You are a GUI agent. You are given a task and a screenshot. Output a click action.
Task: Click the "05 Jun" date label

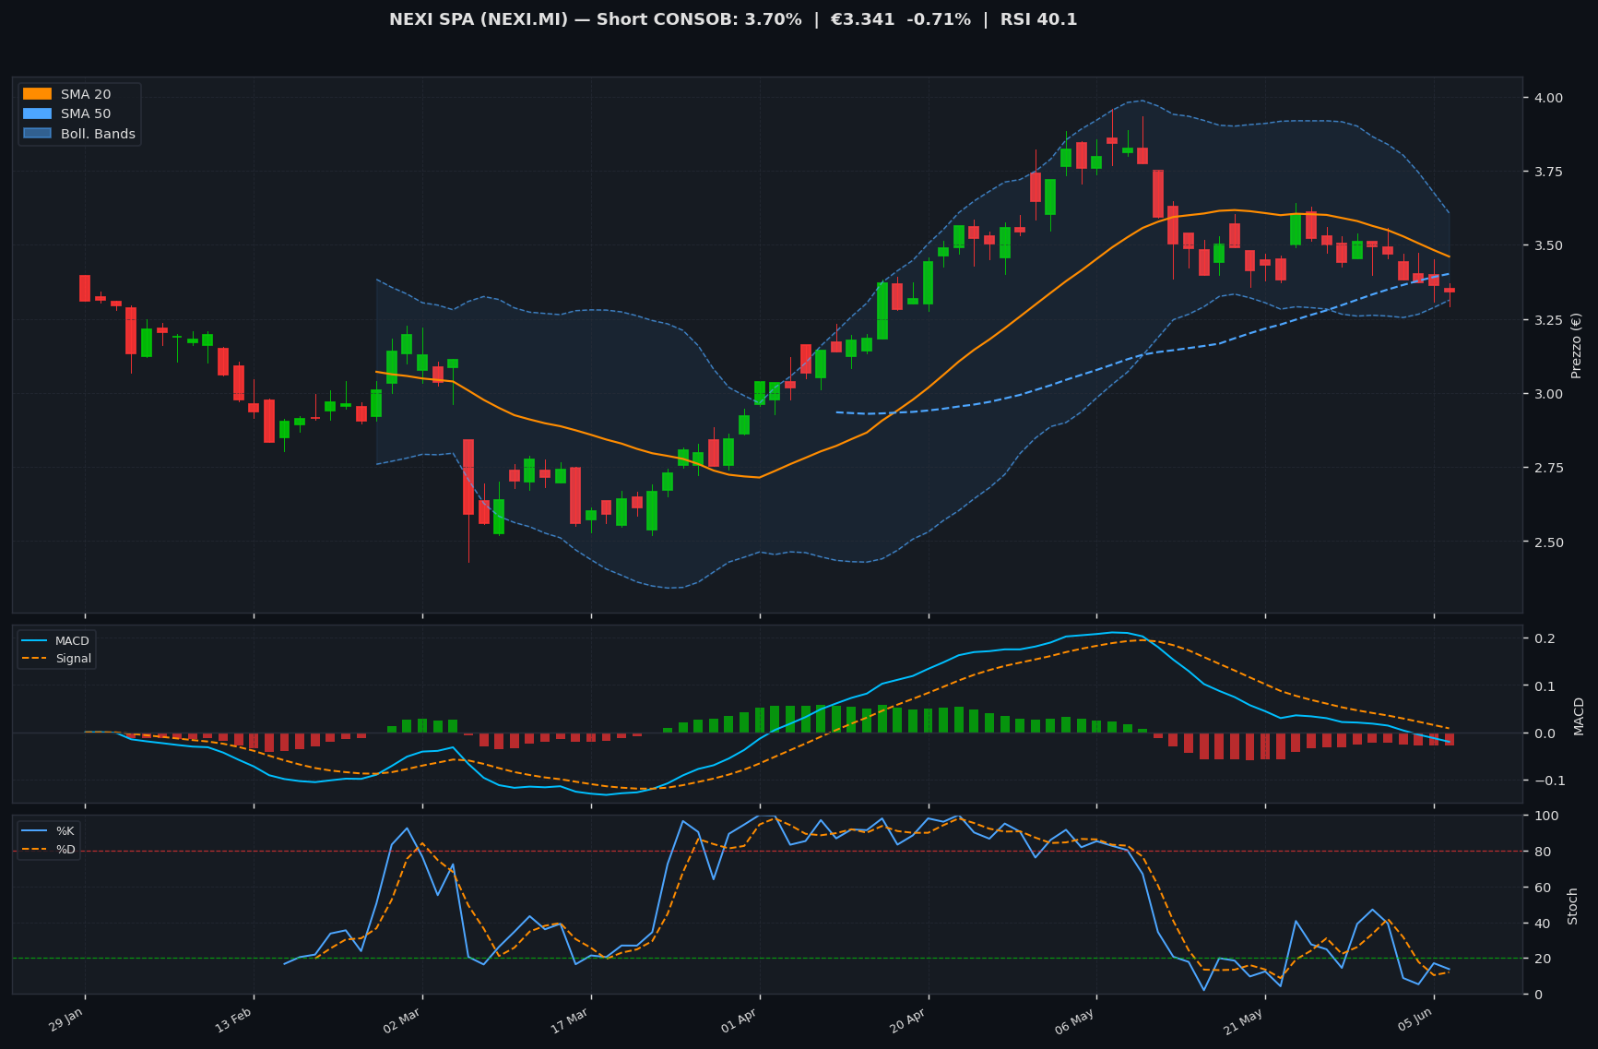(1415, 1020)
